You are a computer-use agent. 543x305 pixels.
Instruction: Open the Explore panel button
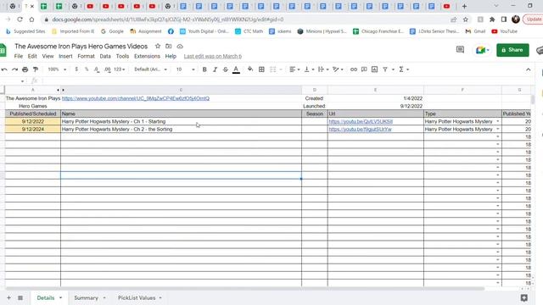pyautogui.click(x=524, y=297)
